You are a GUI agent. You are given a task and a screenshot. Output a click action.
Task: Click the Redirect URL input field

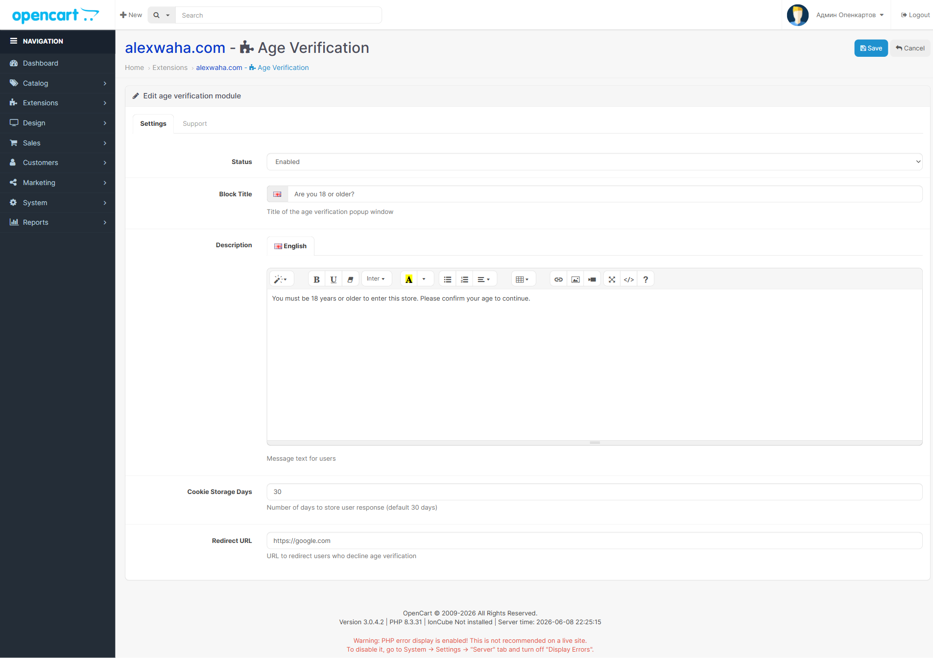[594, 540]
